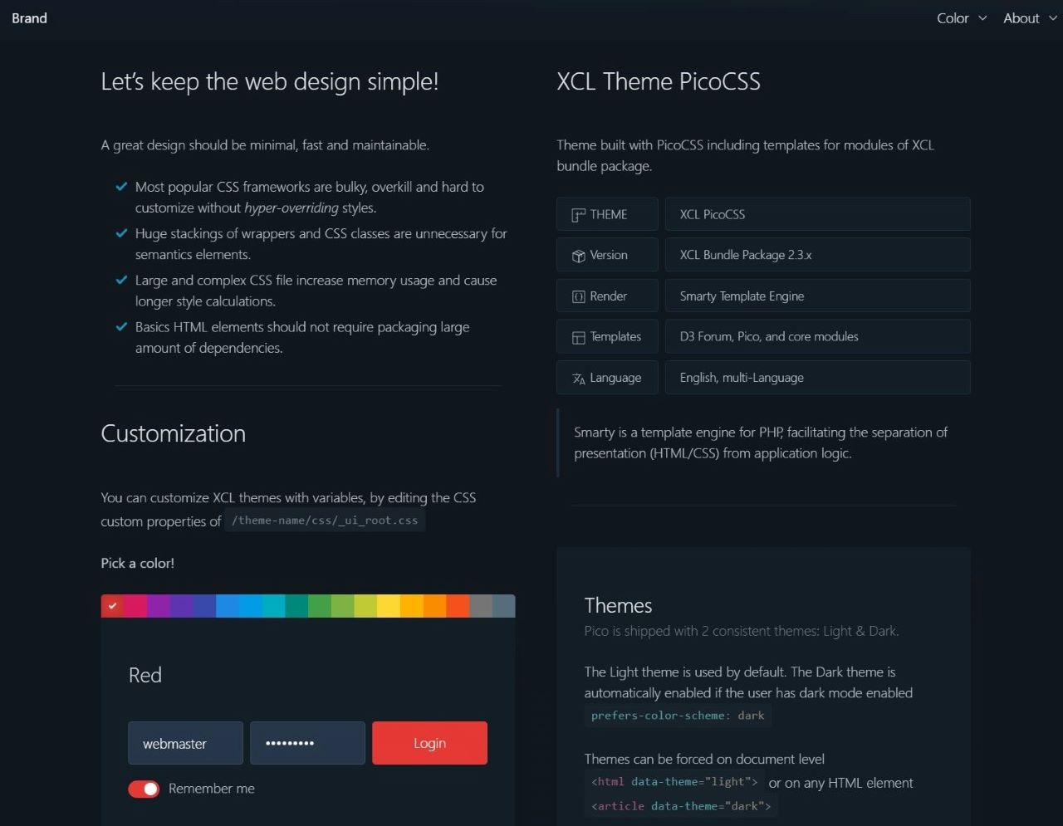Click the Render braces icon
Screen dimensions: 1063x826
579,296
